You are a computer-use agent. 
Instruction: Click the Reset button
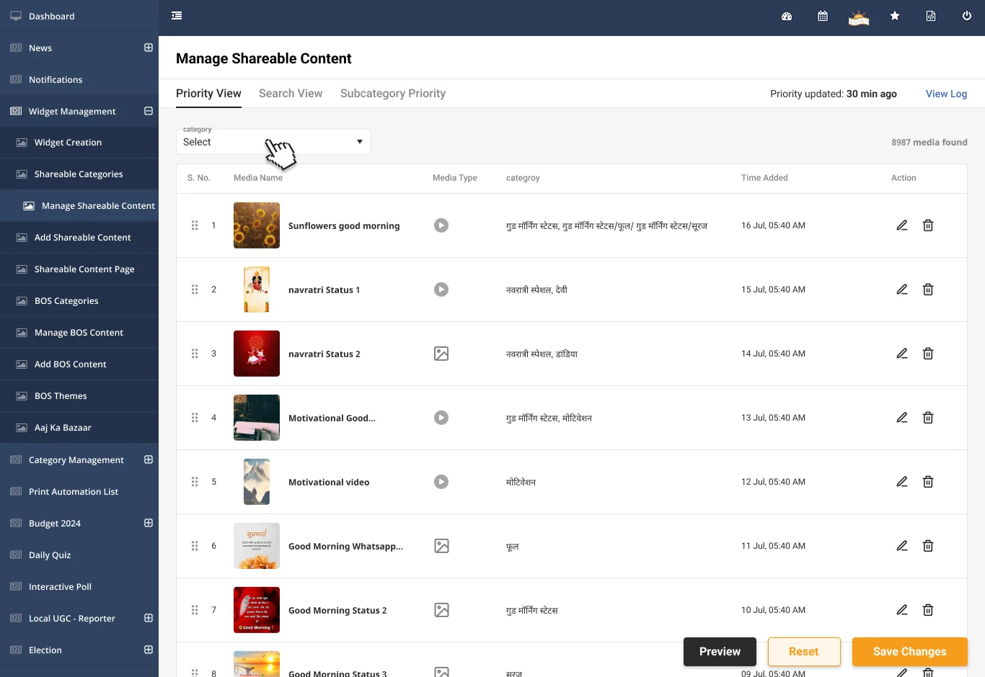[x=804, y=652]
